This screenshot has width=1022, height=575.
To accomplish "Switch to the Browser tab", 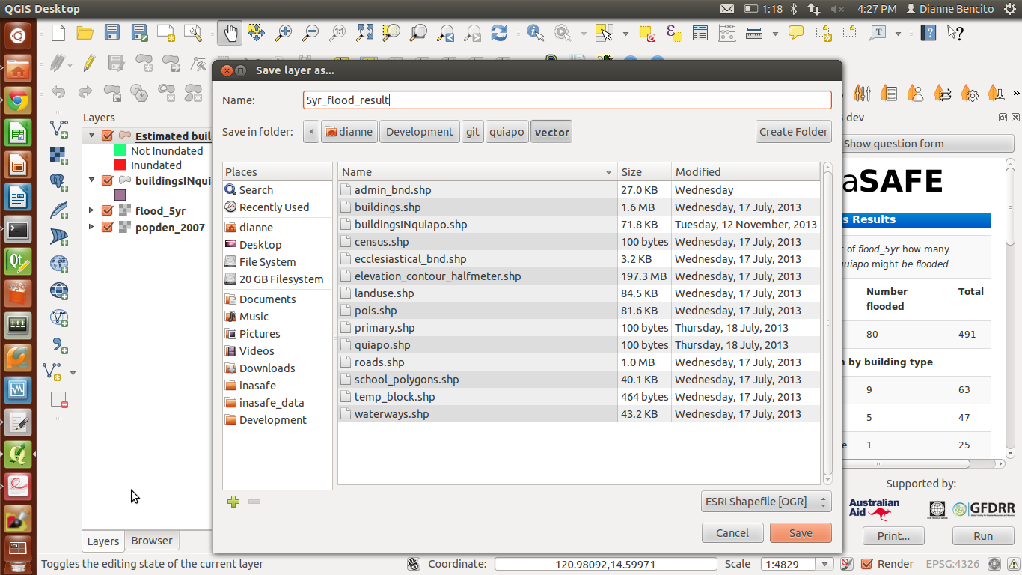I will coord(152,541).
